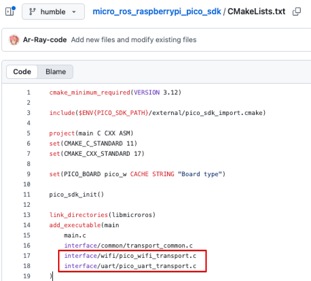The height and width of the screenshot is (281, 311).
Task: Click the git branch icon beside humble
Action: (x=33, y=12)
